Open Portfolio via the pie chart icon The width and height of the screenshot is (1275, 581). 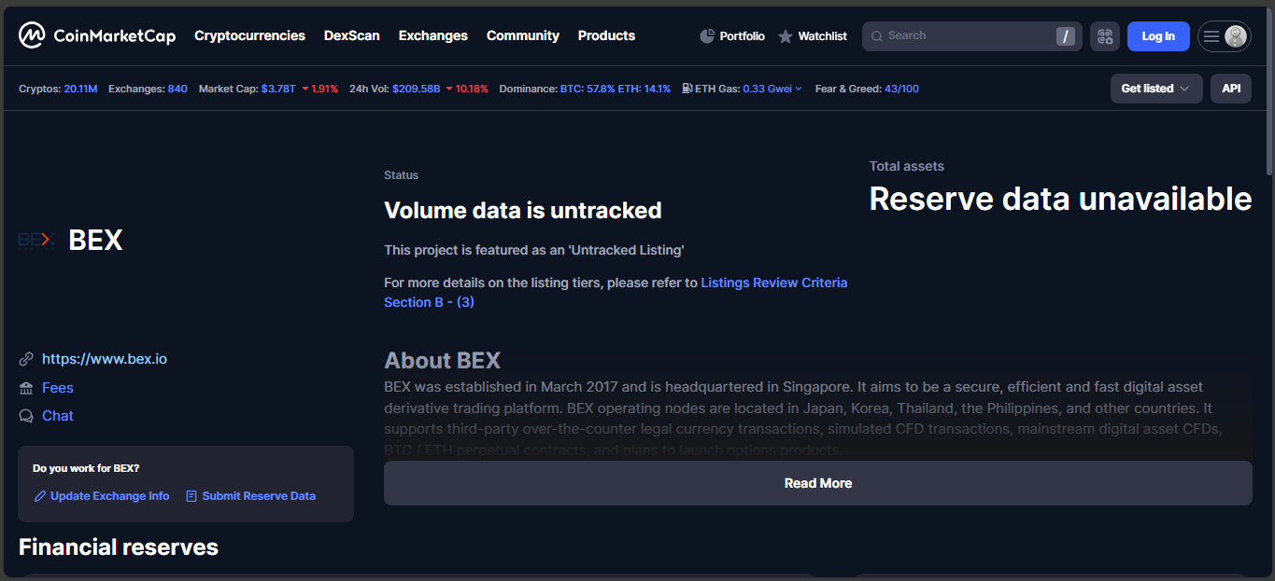[707, 36]
